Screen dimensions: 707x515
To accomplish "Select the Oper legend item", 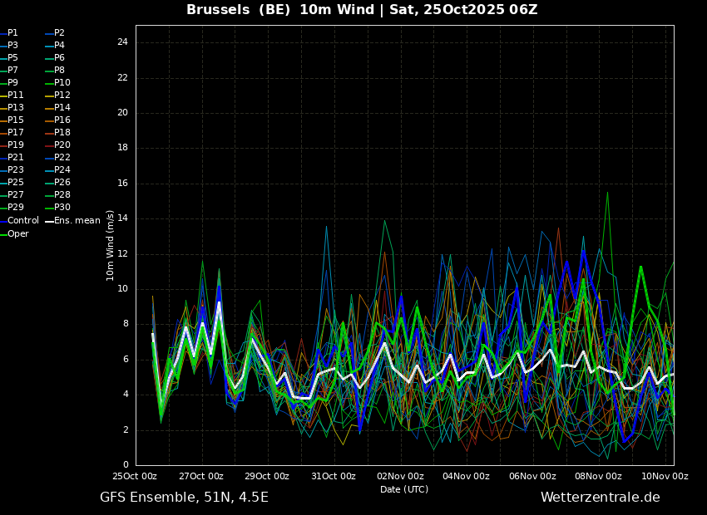I will [14, 233].
